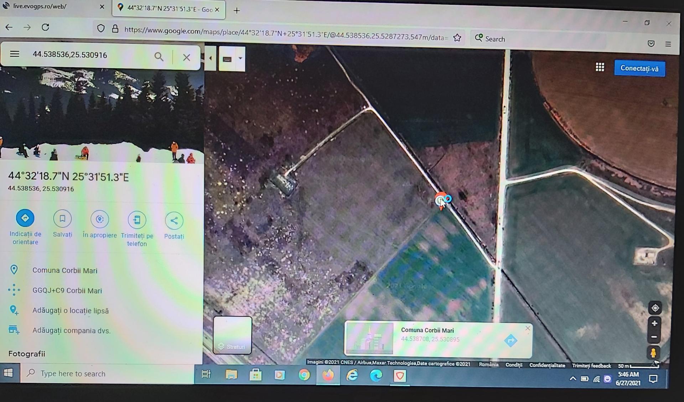This screenshot has width=684, height=402.
Task: Click the coordinates search input field
Action: pyautogui.click(x=89, y=55)
